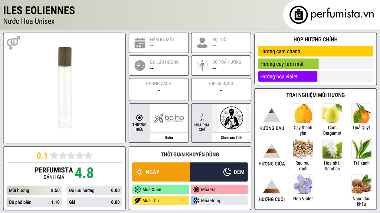Click the Giá 0.00 score
The width and height of the screenshot is (380, 213).
94,202
